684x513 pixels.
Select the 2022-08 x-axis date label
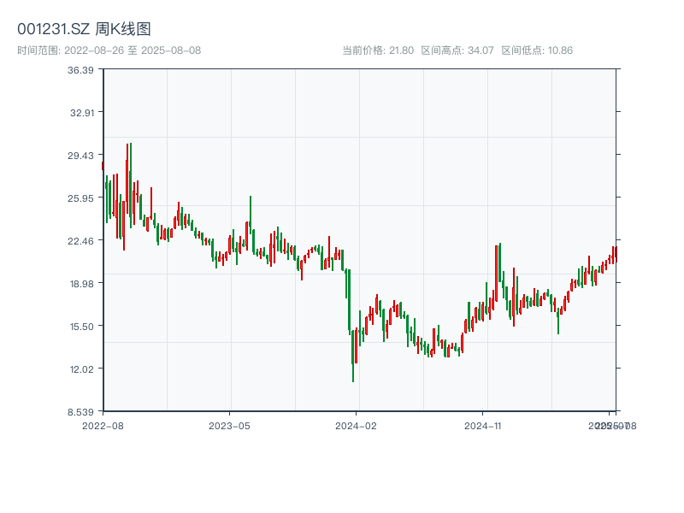pos(103,425)
